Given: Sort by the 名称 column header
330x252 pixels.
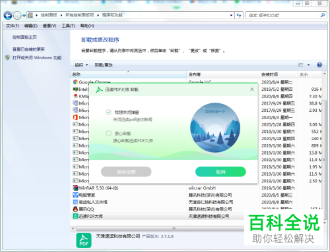Looking at the screenshot, I should coord(128,74).
